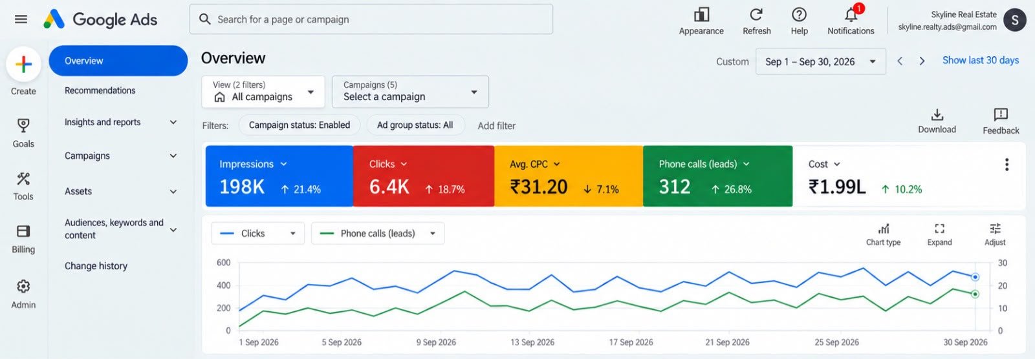Image resolution: width=1035 pixels, height=359 pixels.
Task: Click the Google Ads logo
Action: coord(100,19)
